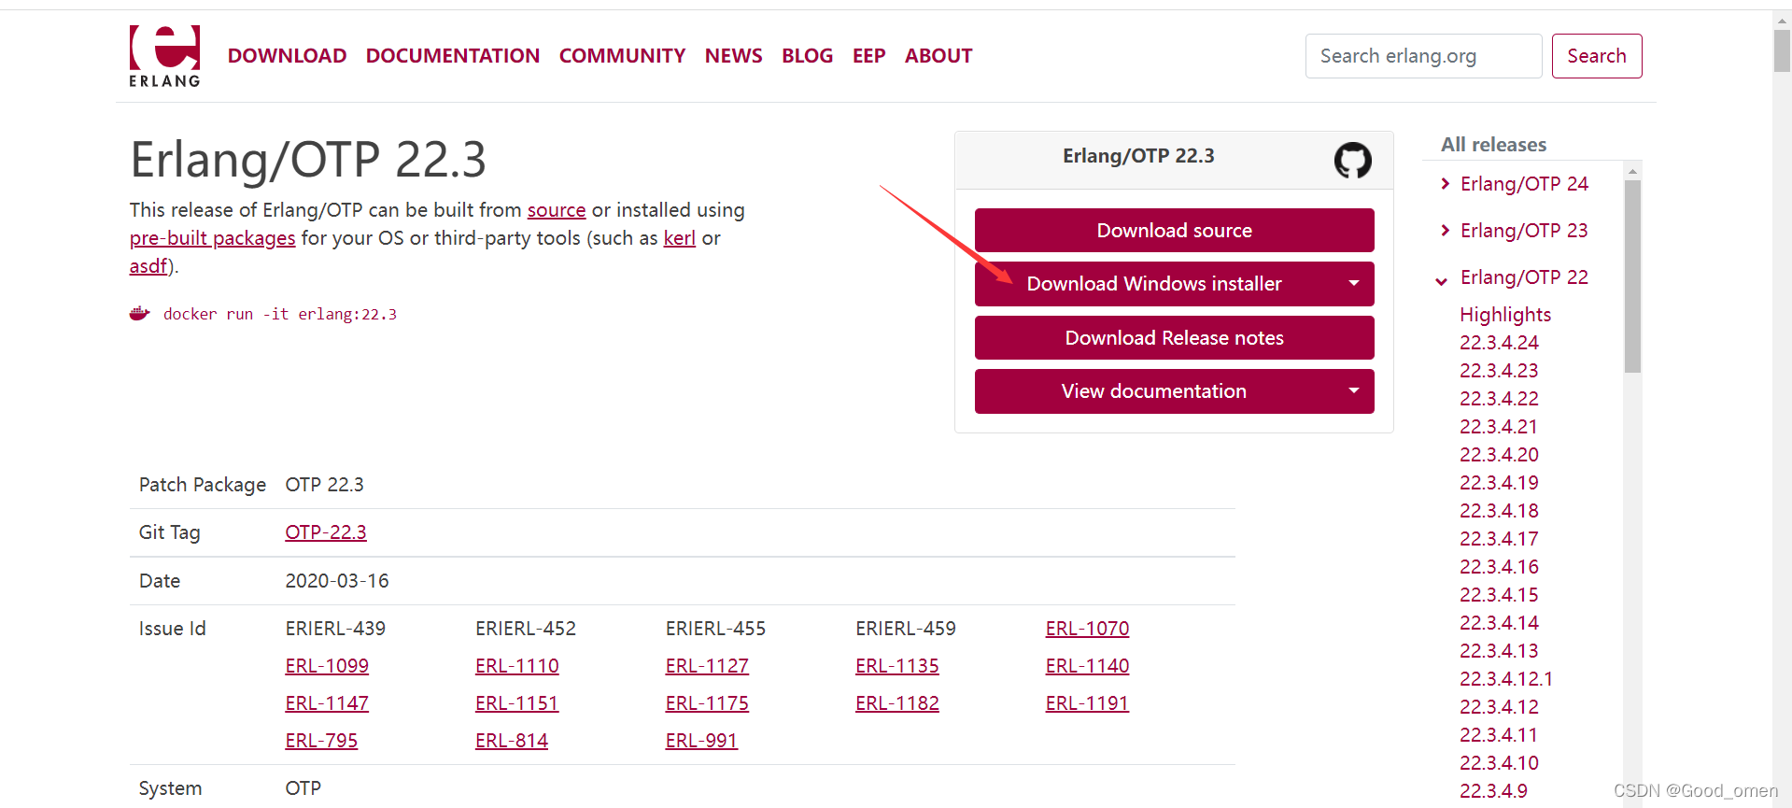Open issue ERL-1175

(707, 703)
